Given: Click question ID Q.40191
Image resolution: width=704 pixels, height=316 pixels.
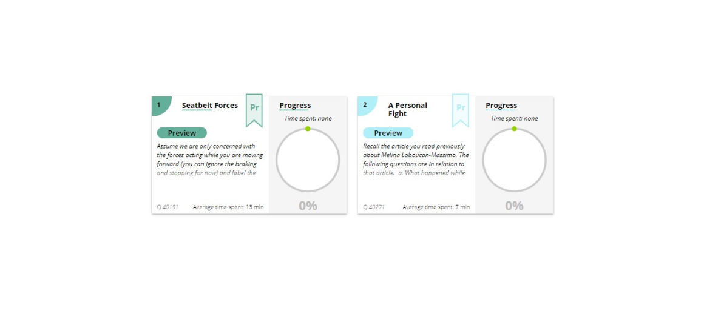Looking at the screenshot, I should tap(168, 207).
